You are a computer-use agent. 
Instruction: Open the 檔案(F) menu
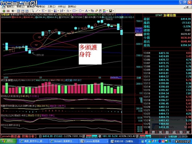[x=10, y=7]
